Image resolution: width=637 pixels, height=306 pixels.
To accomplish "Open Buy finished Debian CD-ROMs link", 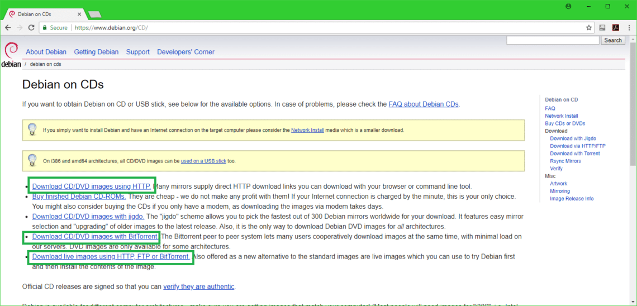I will [79, 197].
